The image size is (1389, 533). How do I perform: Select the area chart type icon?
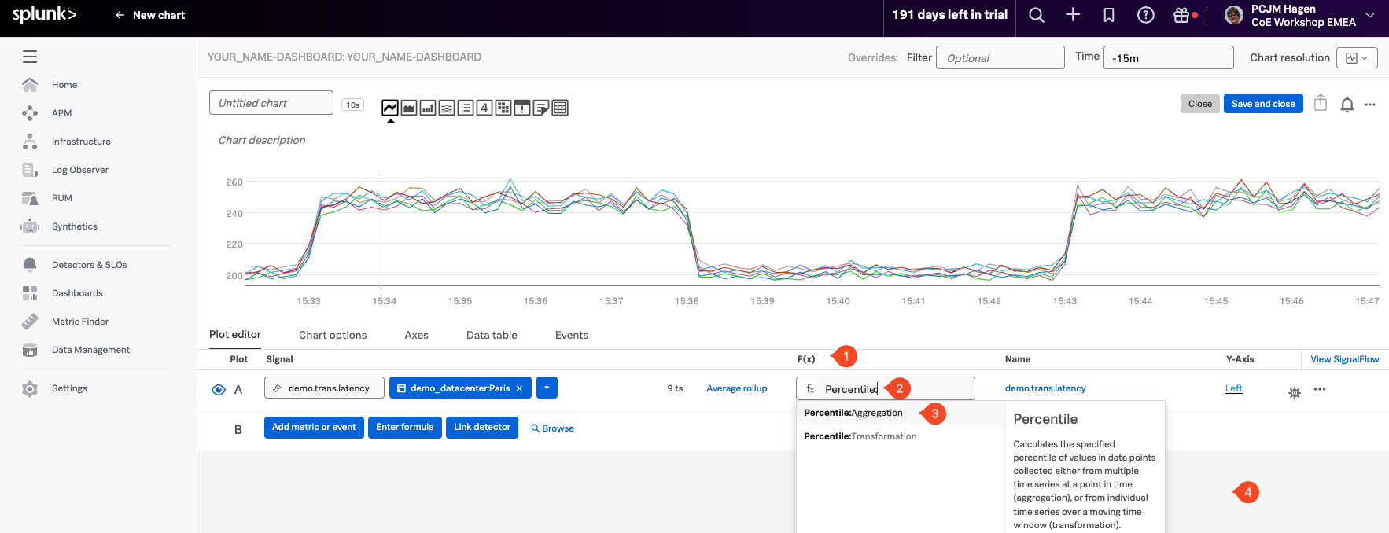409,108
